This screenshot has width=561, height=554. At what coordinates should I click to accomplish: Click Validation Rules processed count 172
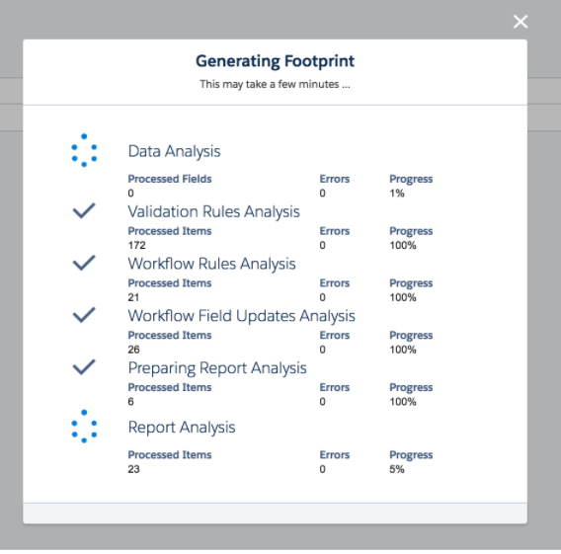point(136,245)
